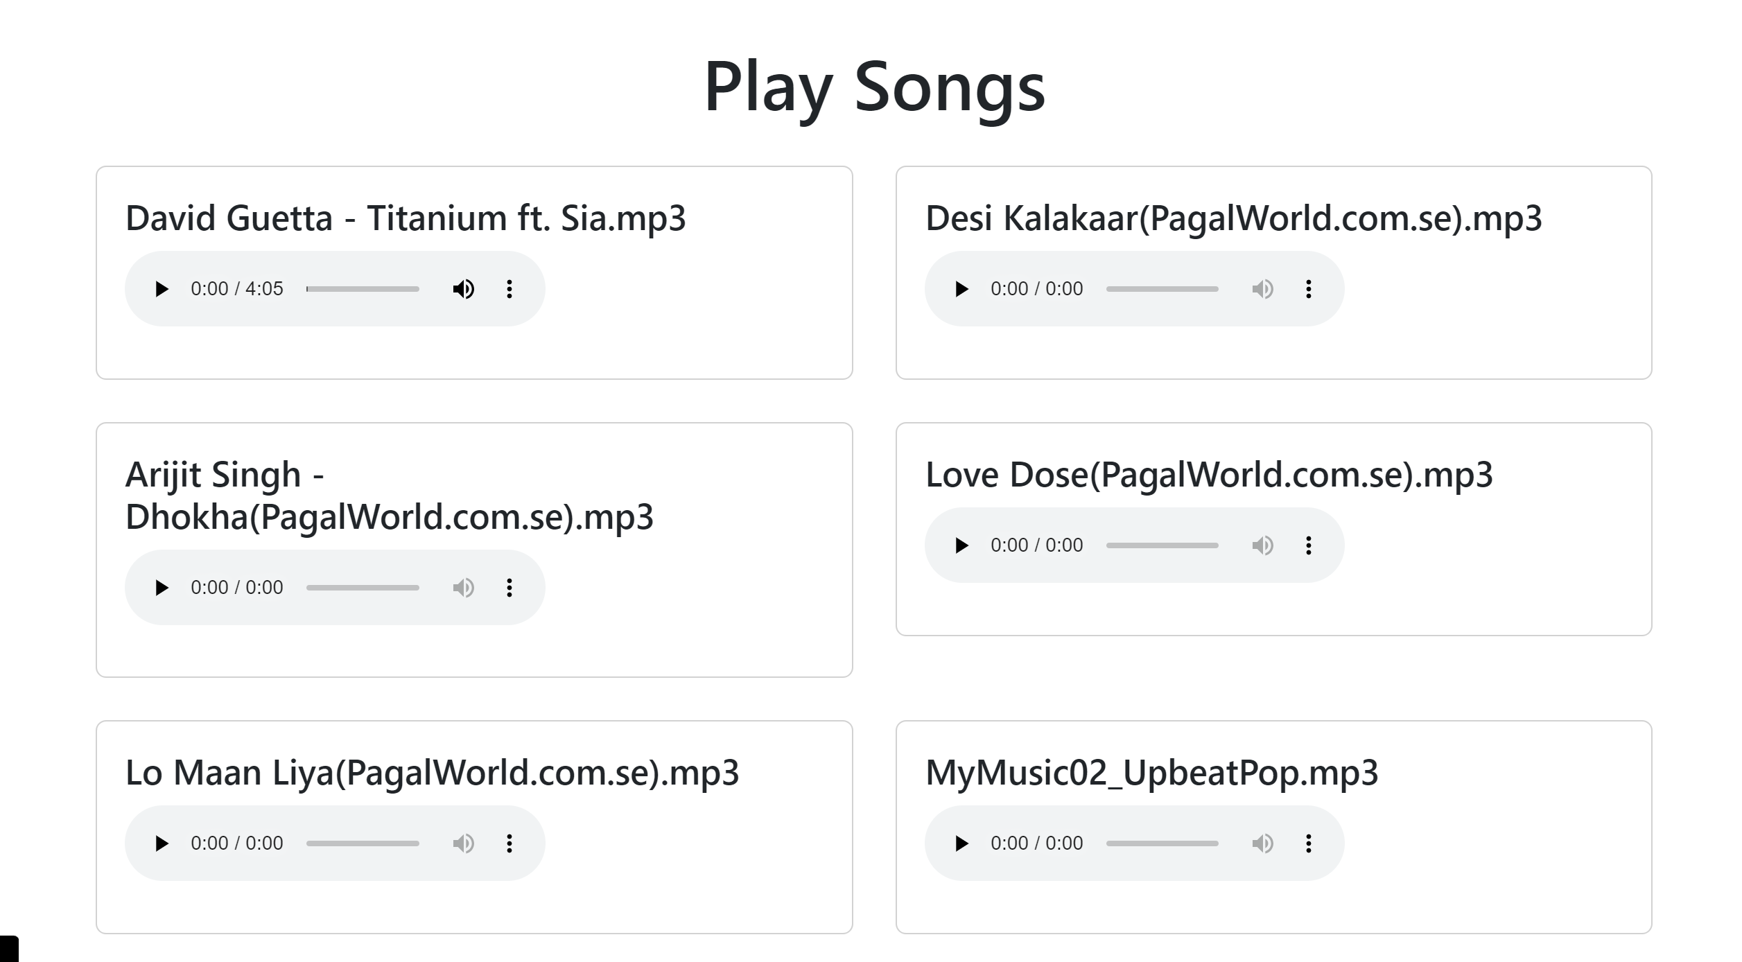Seek within the Titanium track progress bar
1742x962 pixels.
[x=363, y=289]
